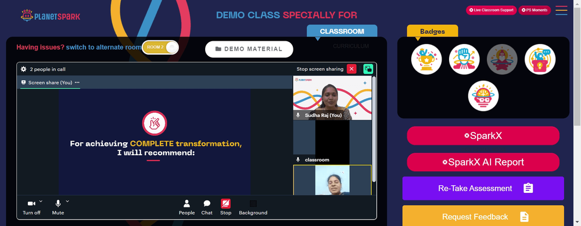
Task: Open the Chat panel
Action: [207, 207]
